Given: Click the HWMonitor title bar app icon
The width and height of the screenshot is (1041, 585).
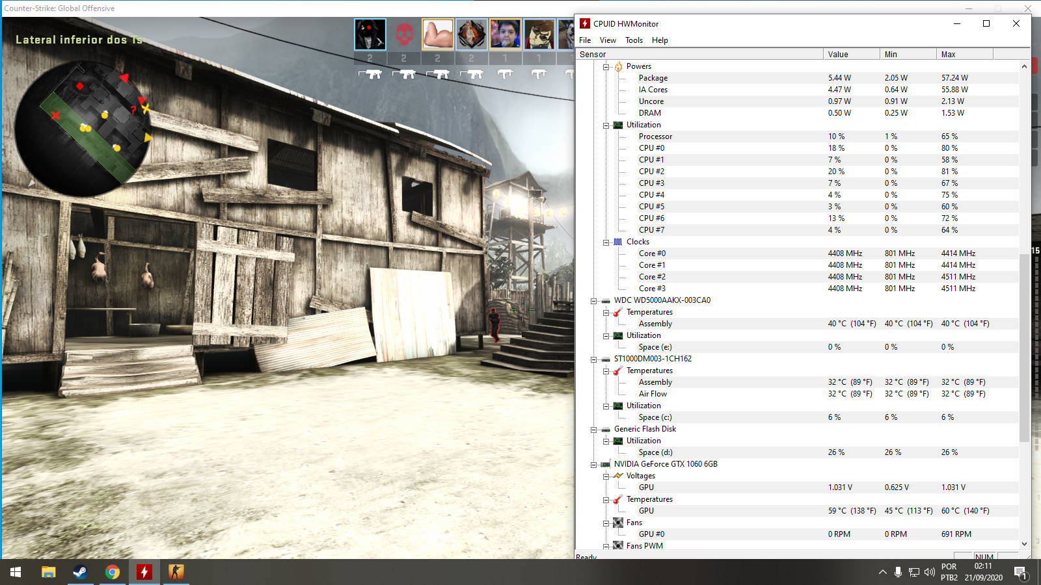Looking at the screenshot, I should (x=585, y=23).
